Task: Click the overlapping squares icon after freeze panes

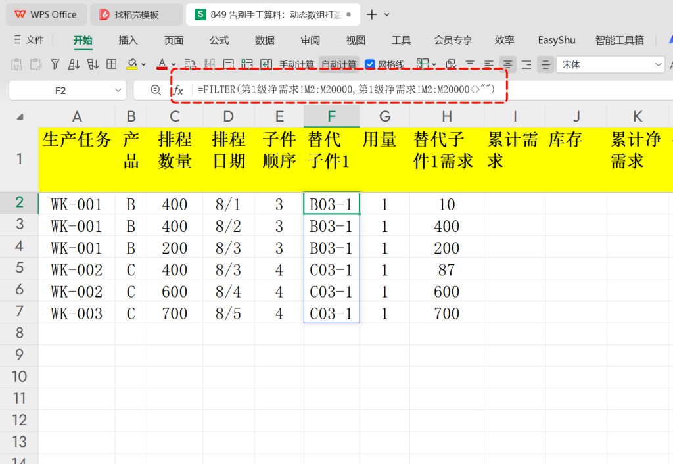Action: coord(451,64)
